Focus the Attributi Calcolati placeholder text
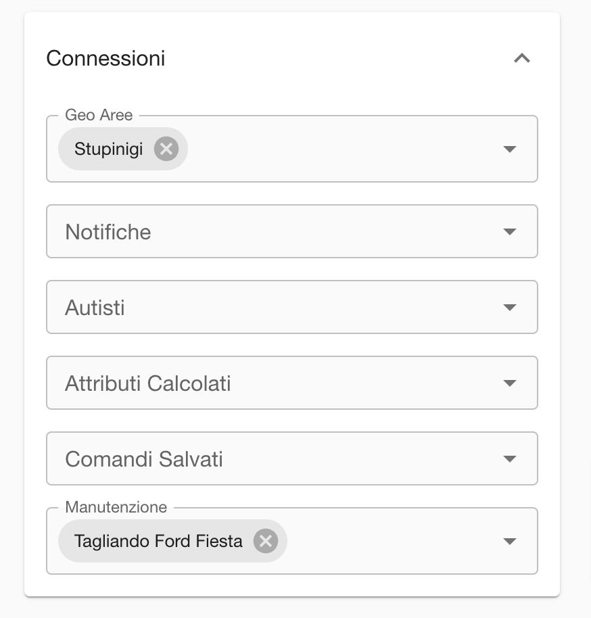591x618 pixels. pos(148,383)
